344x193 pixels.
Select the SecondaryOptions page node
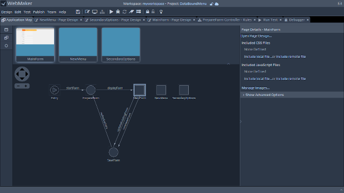click(x=184, y=90)
